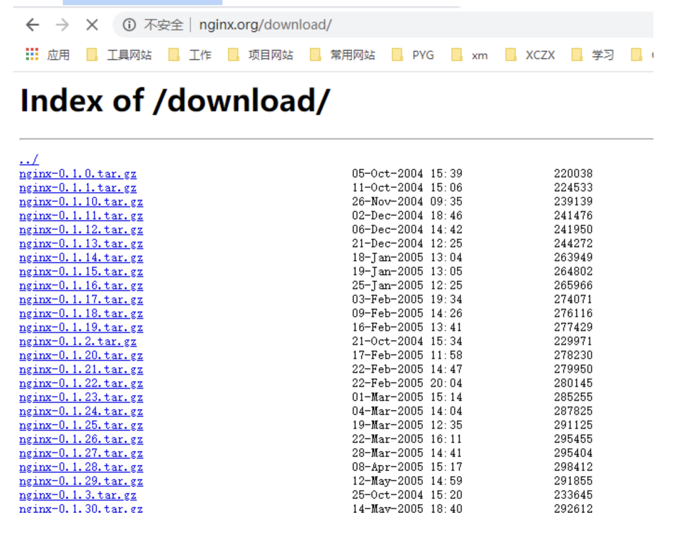Image resolution: width=700 pixels, height=556 pixels.
Task: Click file size 298412
Action: point(573,467)
